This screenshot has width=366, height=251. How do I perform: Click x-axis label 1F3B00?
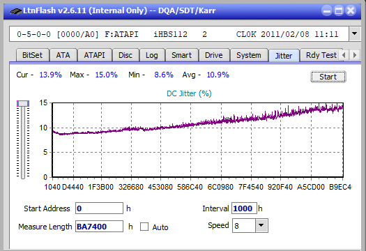click(100, 187)
